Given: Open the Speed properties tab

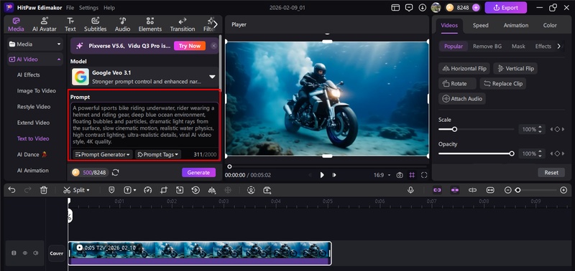Looking at the screenshot, I should click(480, 25).
